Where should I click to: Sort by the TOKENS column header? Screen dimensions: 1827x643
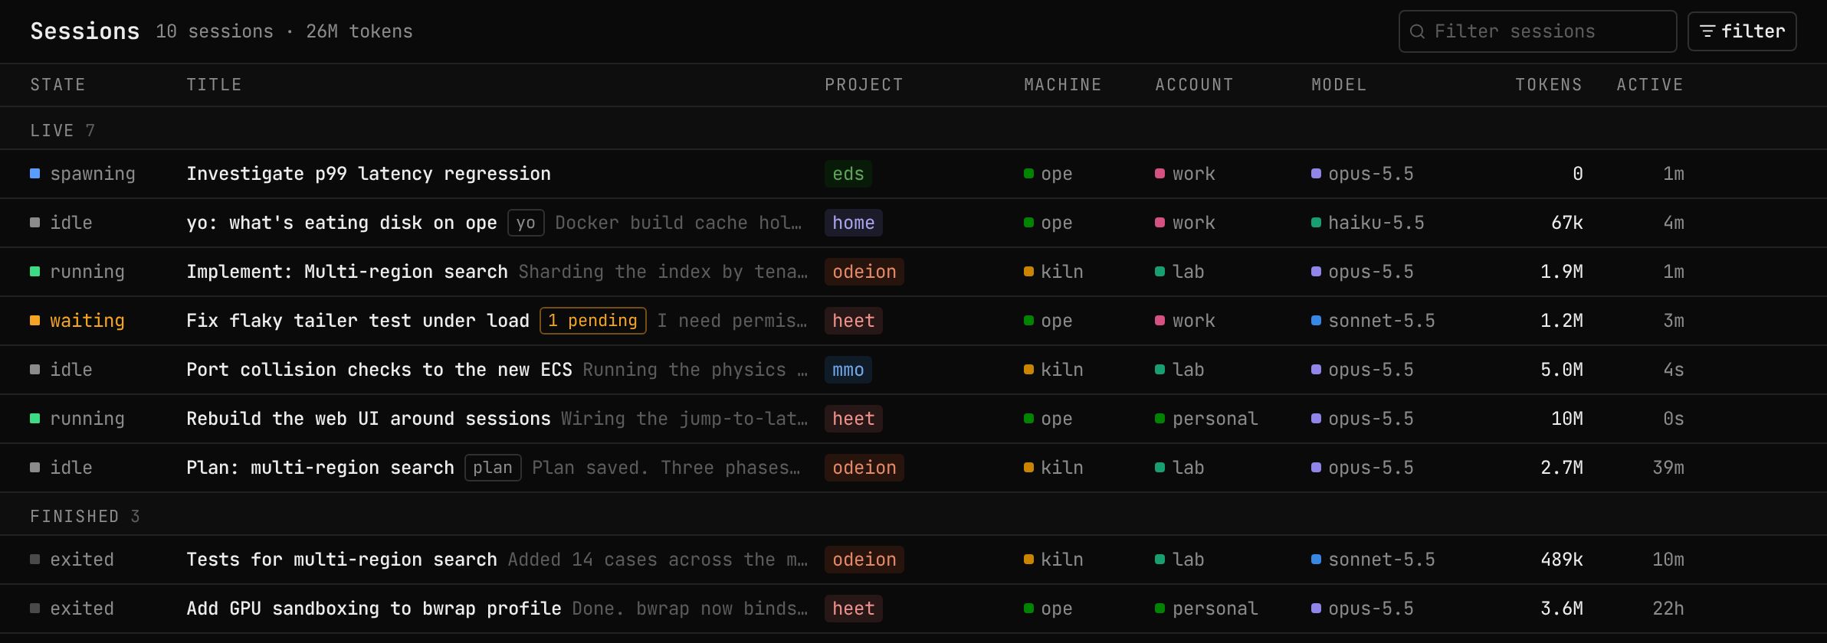[1549, 85]
